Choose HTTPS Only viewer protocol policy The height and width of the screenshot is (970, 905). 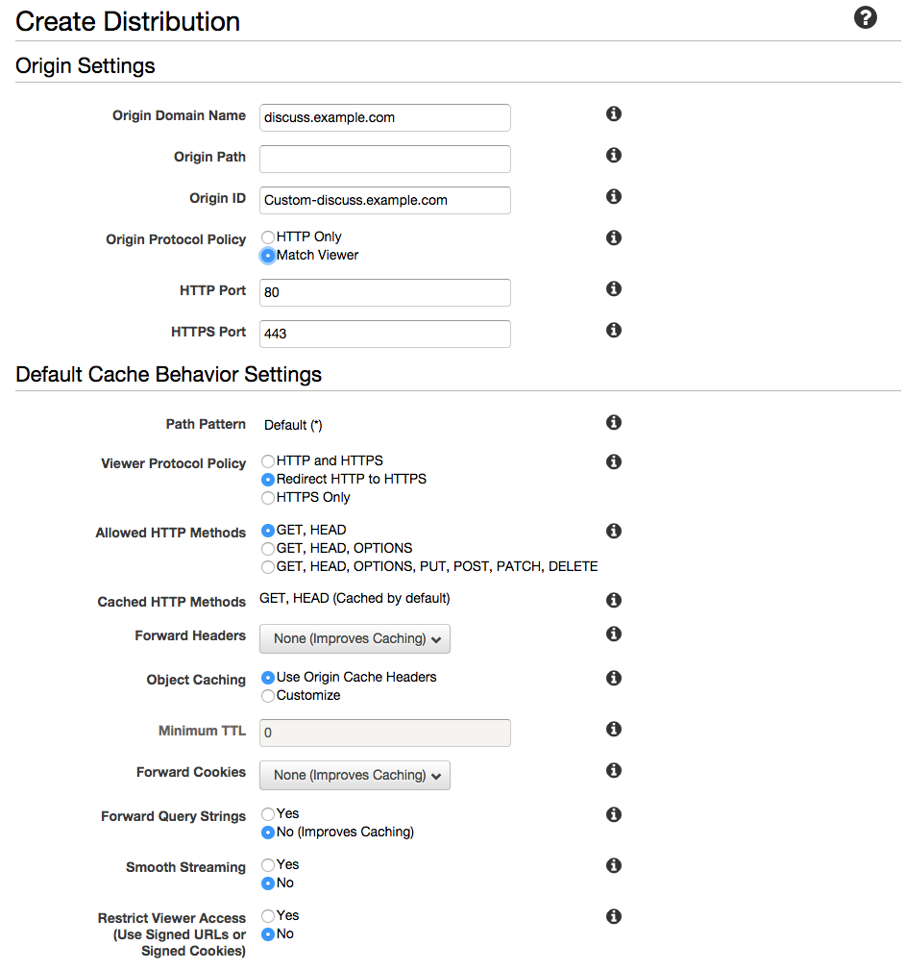(268, 498)
